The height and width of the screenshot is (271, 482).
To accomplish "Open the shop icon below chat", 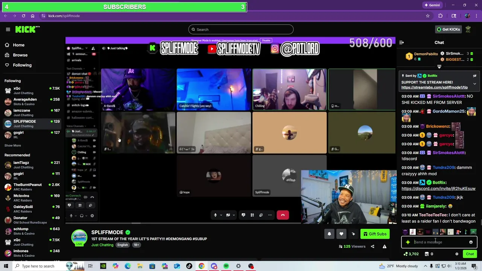I will 427,254.
